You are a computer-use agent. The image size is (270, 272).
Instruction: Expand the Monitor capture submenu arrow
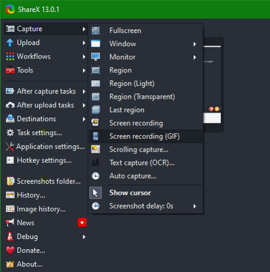pos(195,58)
